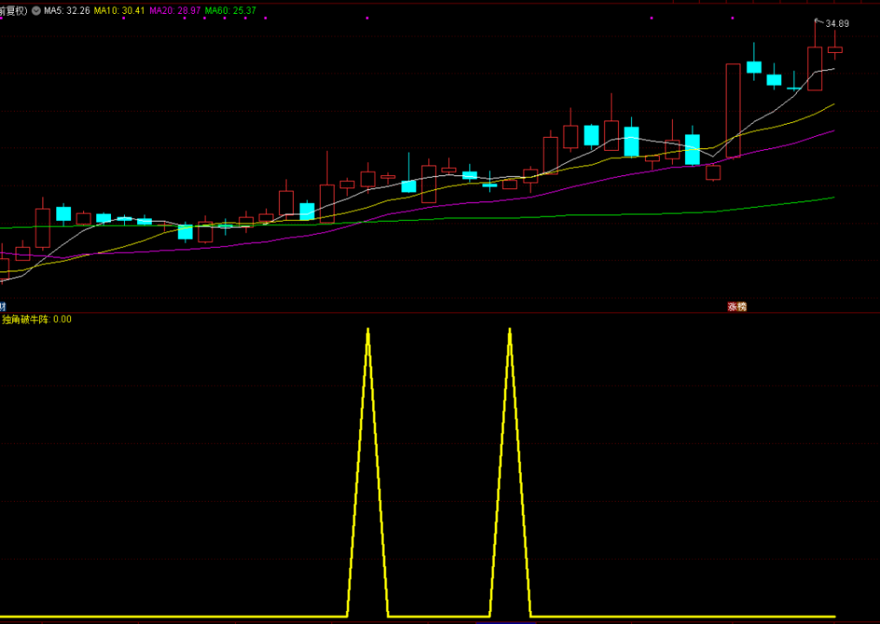Select the large red candle above 涨榜 tag
The image size is (880, 624).
[733, 110]
